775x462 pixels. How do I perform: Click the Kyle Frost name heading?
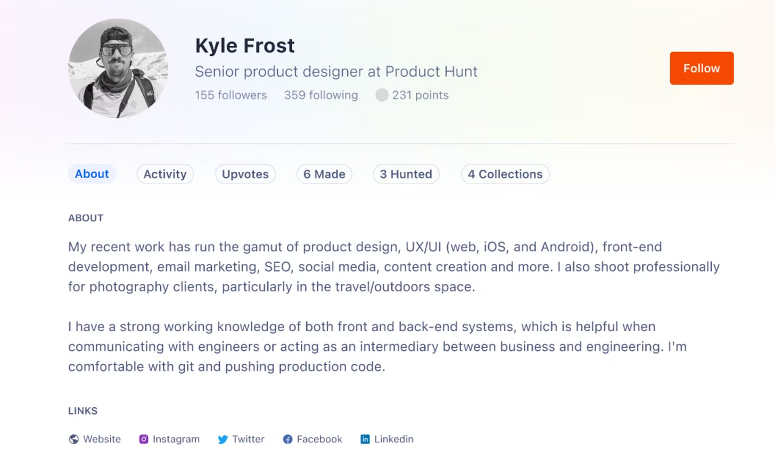click(245, 46)
